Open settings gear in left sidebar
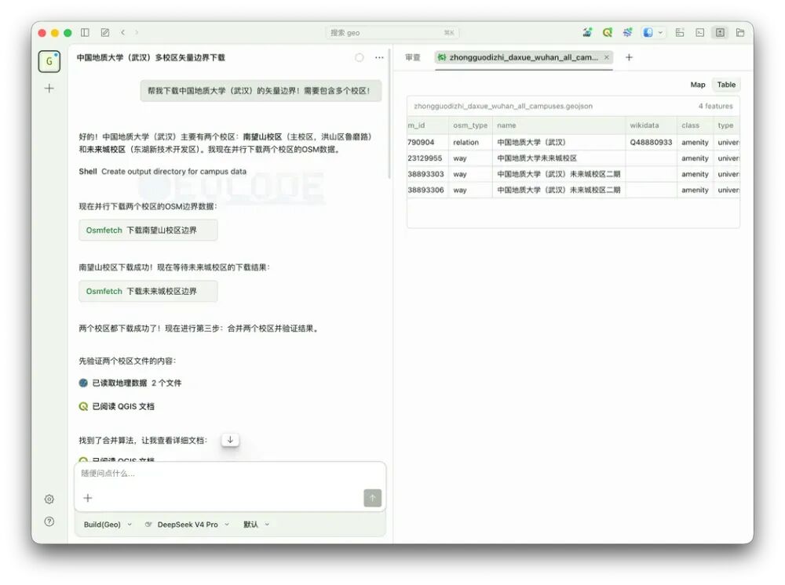 coord(49,499)
